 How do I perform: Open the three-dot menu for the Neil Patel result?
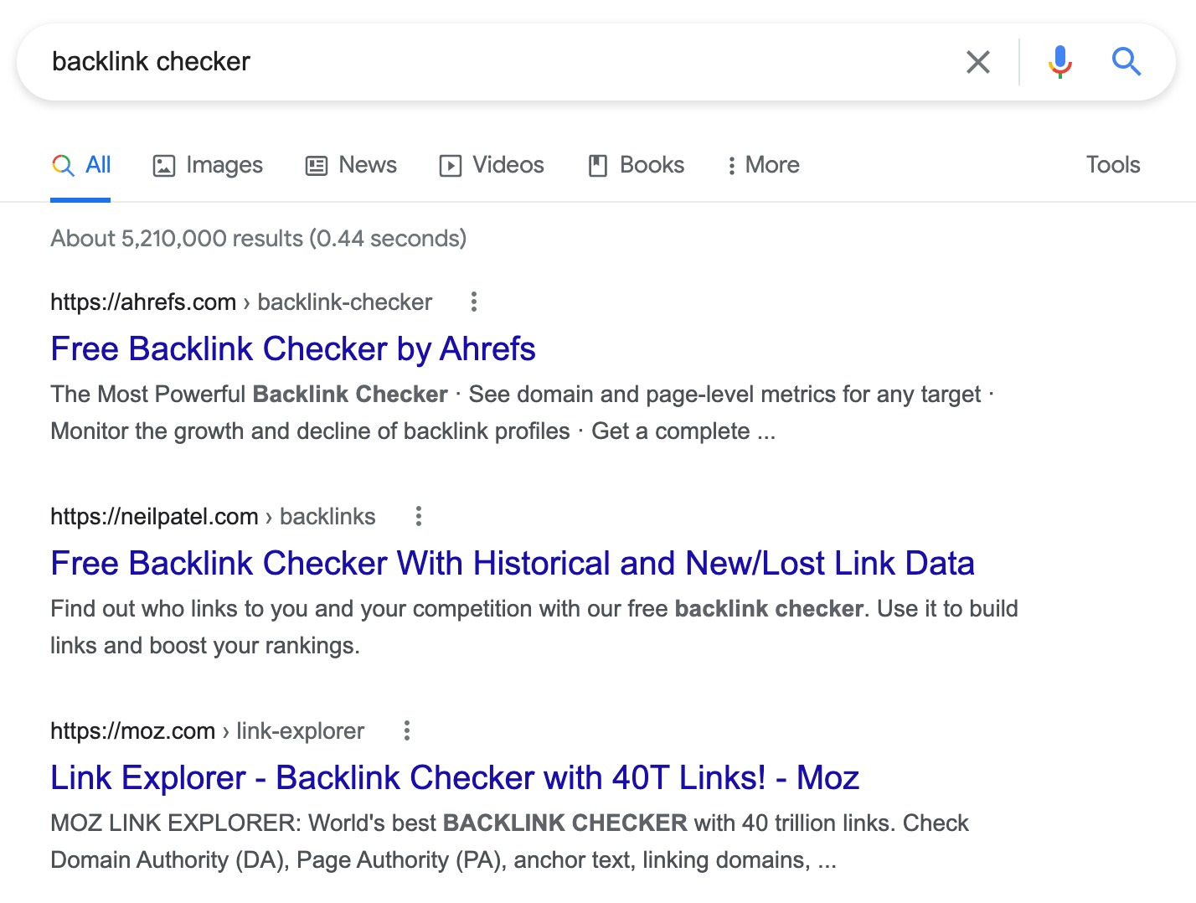coord(418,517)
